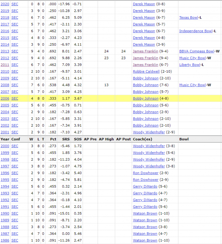Screen dimensions: 222x244
Task: Open the 1990 season year link
Action: (x=5, y=213)
